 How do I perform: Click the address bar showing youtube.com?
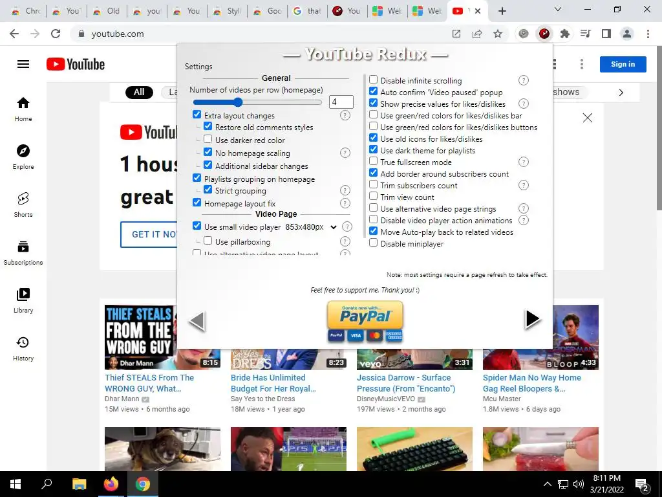[x=261, y=34]
